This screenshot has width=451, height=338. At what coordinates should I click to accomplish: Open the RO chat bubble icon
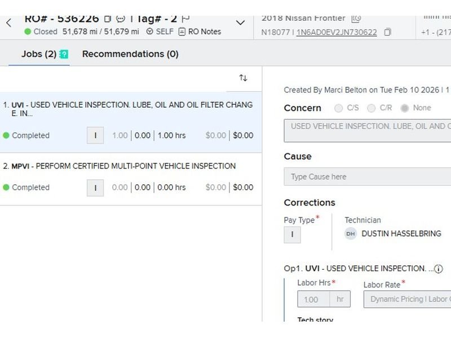(x=120, y=19)
